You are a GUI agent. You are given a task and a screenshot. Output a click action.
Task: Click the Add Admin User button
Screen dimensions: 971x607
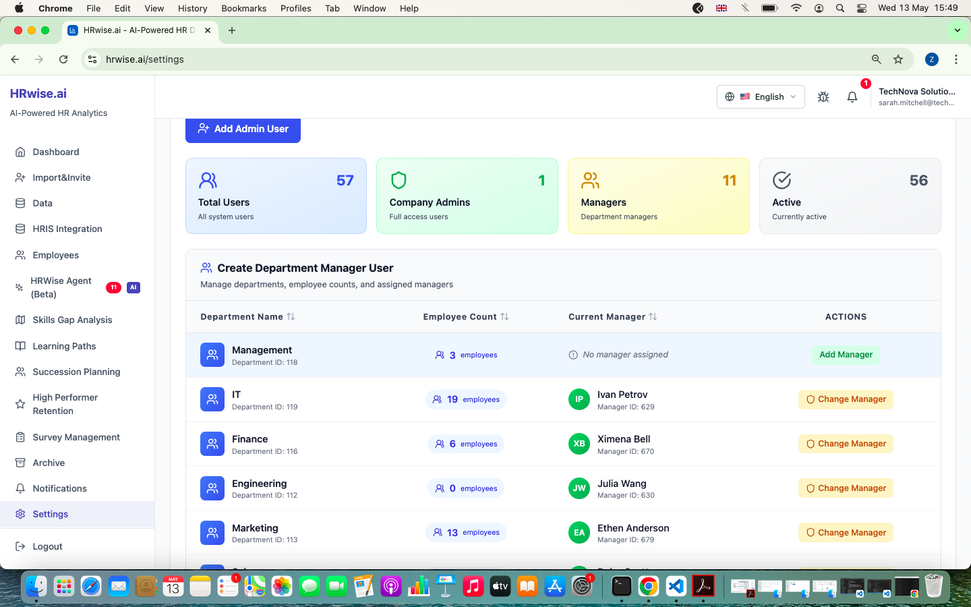243,129
